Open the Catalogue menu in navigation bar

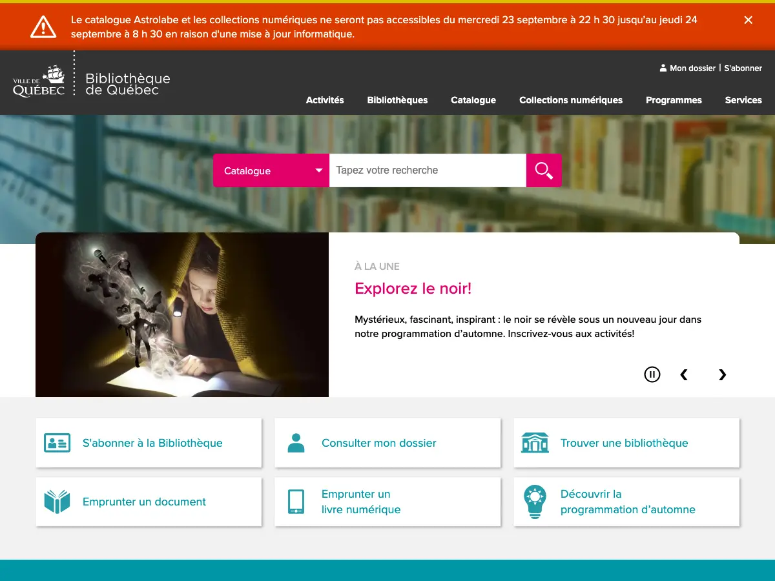click(473, 100)
